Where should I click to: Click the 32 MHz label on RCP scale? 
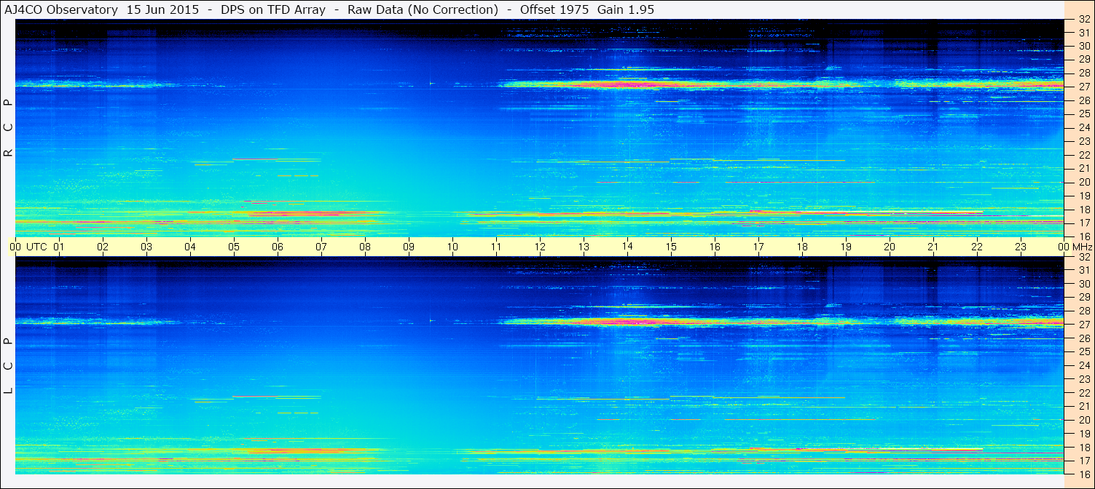coord(1083,20)
